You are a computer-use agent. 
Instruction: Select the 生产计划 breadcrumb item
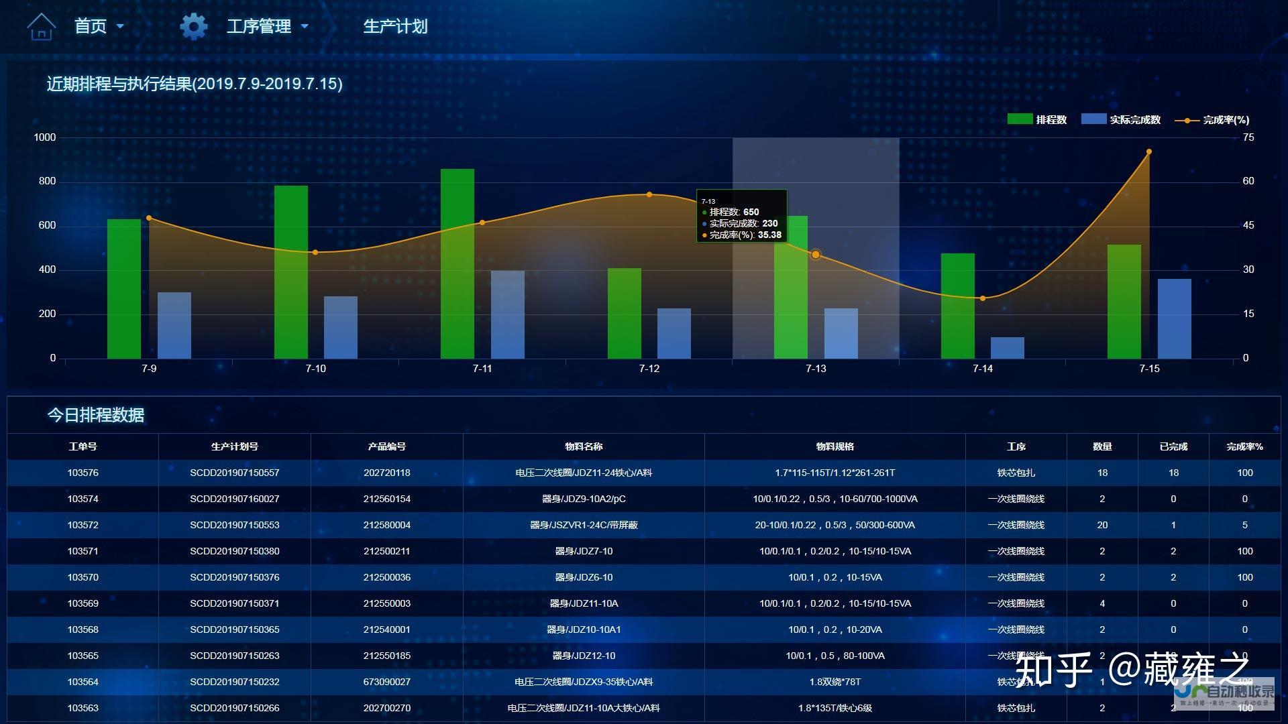(x=395, y=26)
